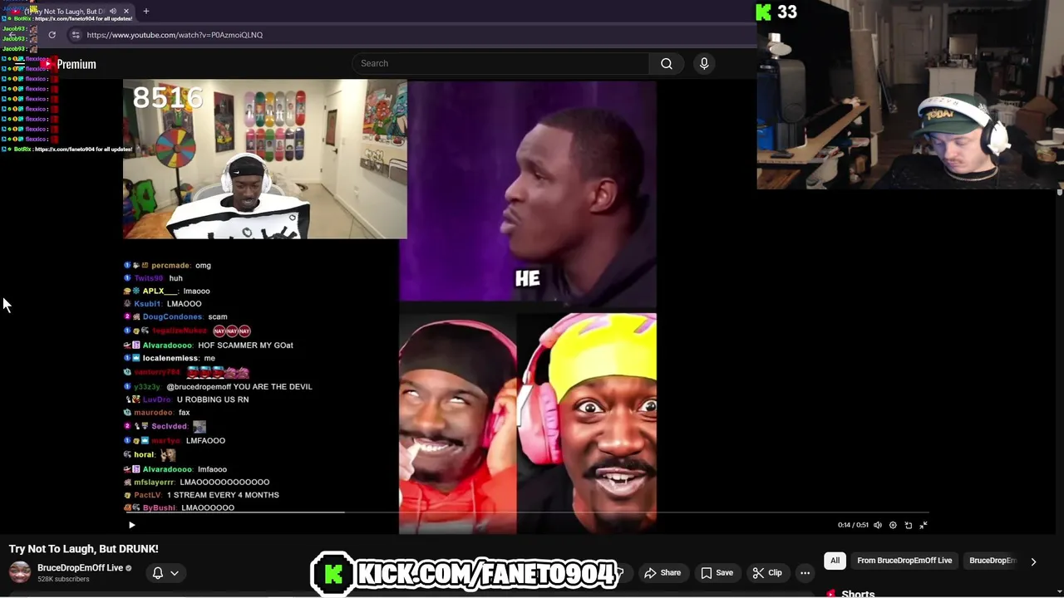1064x598 pixels.
Task: Click the page scrollbar down arrow
Action: coord(1059,592)
